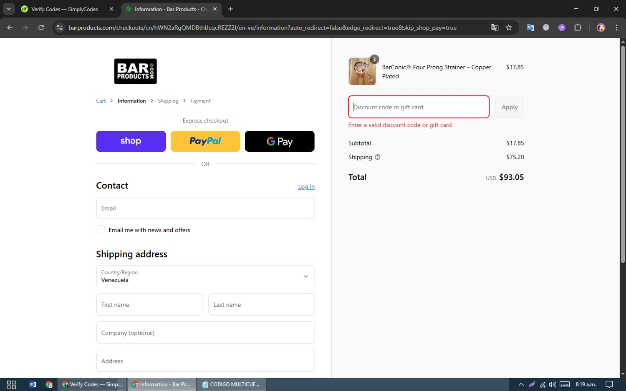Open pinned Chrome icon in taskbar
The width and height of the screenshot is (626, 391).
pyautogui.click(x=49, y=384)
